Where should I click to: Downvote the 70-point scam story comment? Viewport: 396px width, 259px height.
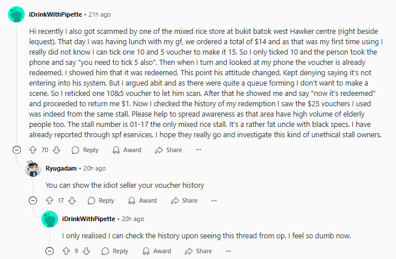pyautogui.click(x=56, y=150)
